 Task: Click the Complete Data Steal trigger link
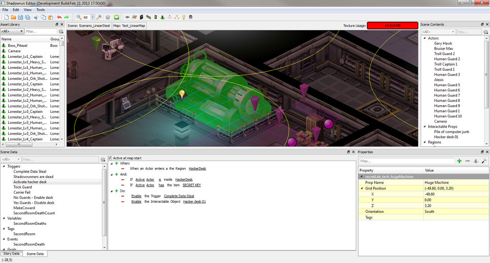pos(179,196)
